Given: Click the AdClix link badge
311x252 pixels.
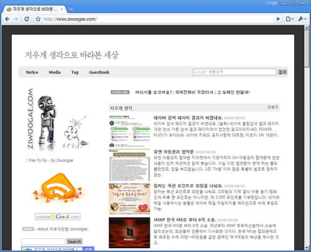Looking at the screenshot, I should 120,92.
